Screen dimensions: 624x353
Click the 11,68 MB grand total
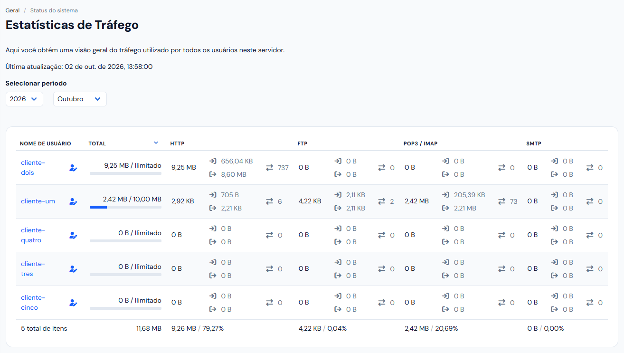(x=149, y=328)
